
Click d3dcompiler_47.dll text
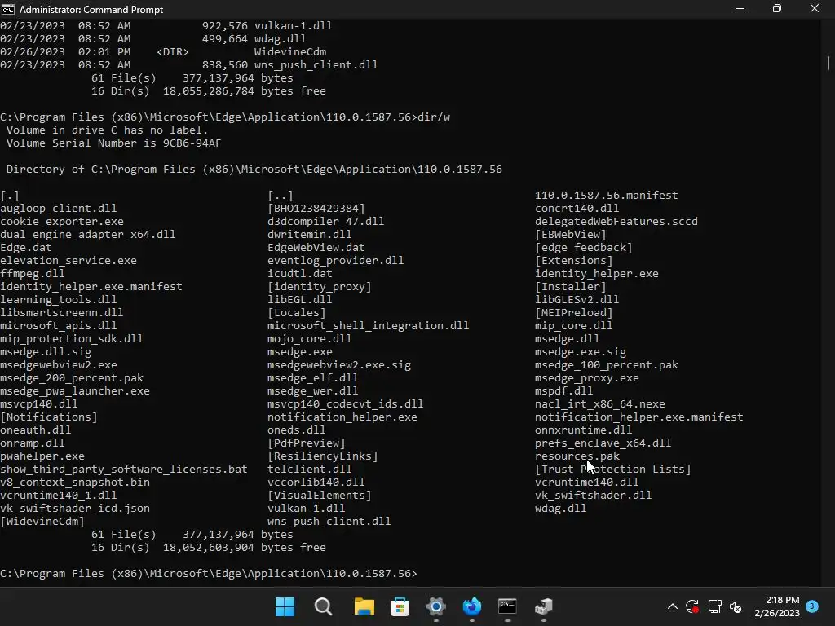pyautogui.click(x=326, y=222)
